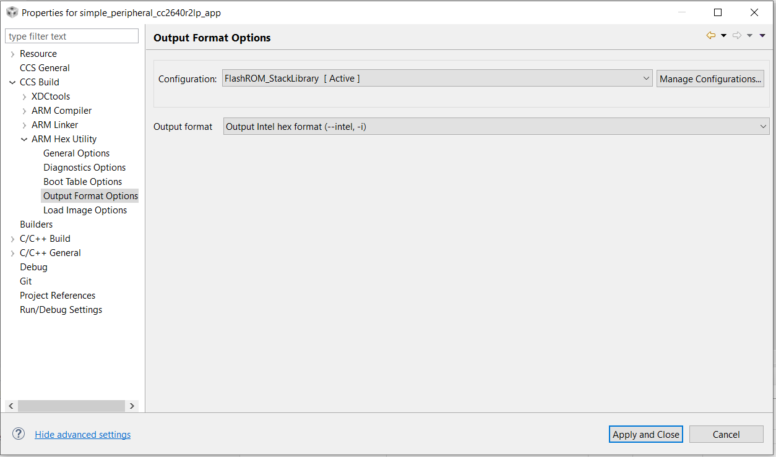Click the Manage Configurations button
776x457 pixels.
point(710,79)
